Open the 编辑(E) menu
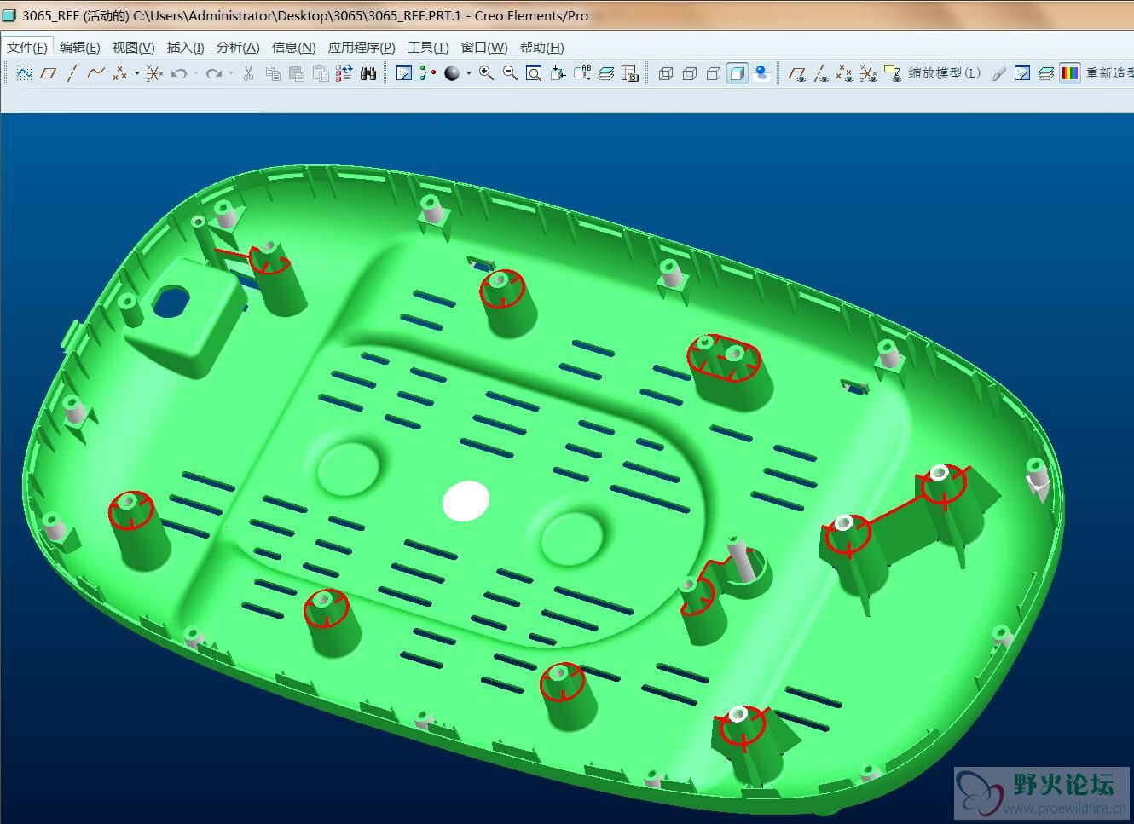The image size is (1134, 824). coord(79,48)
